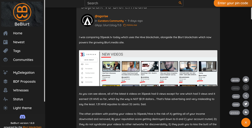Click 'BeBlurt version: 1.8.8' text

point(22,123)
